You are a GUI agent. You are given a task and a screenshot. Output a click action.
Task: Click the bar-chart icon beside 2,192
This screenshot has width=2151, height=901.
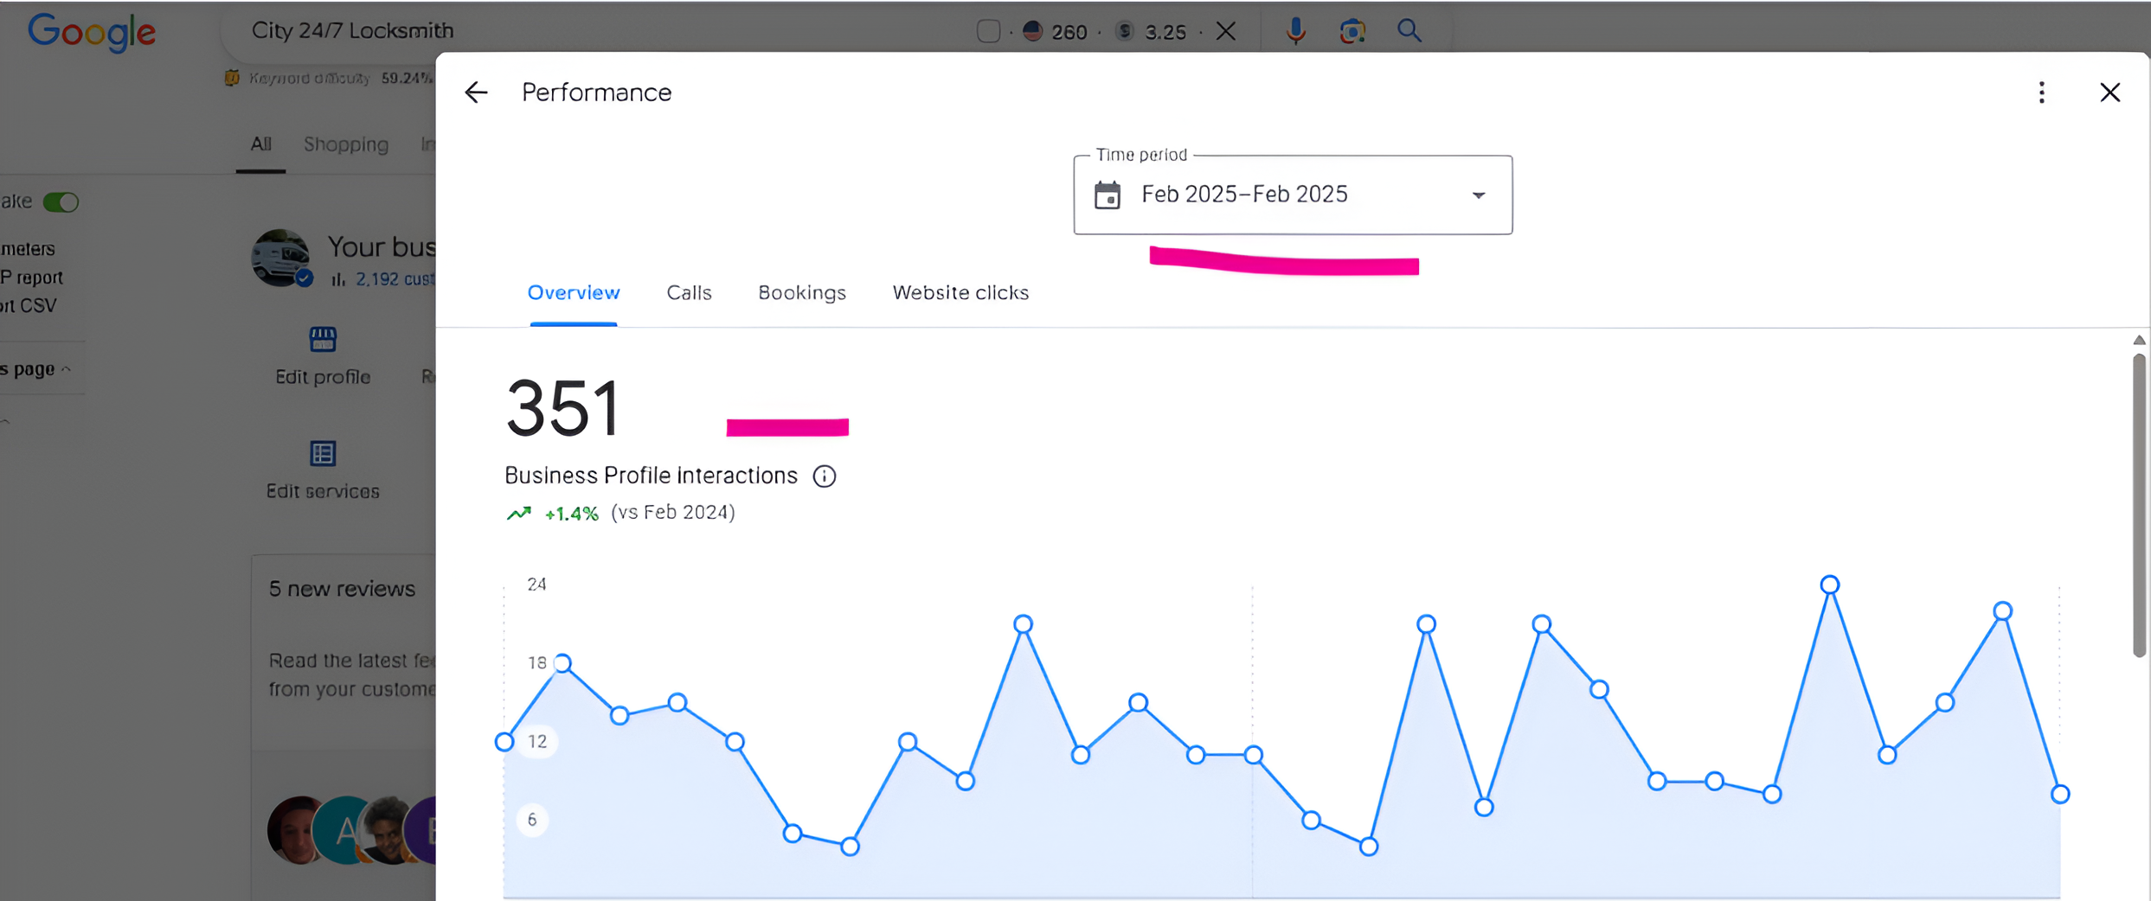pos(338,279)
